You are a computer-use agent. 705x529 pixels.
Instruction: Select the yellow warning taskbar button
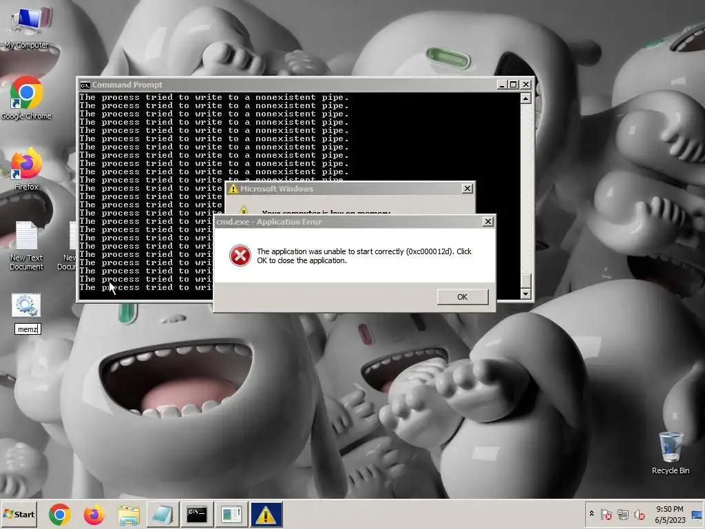(x=266, y=515)
